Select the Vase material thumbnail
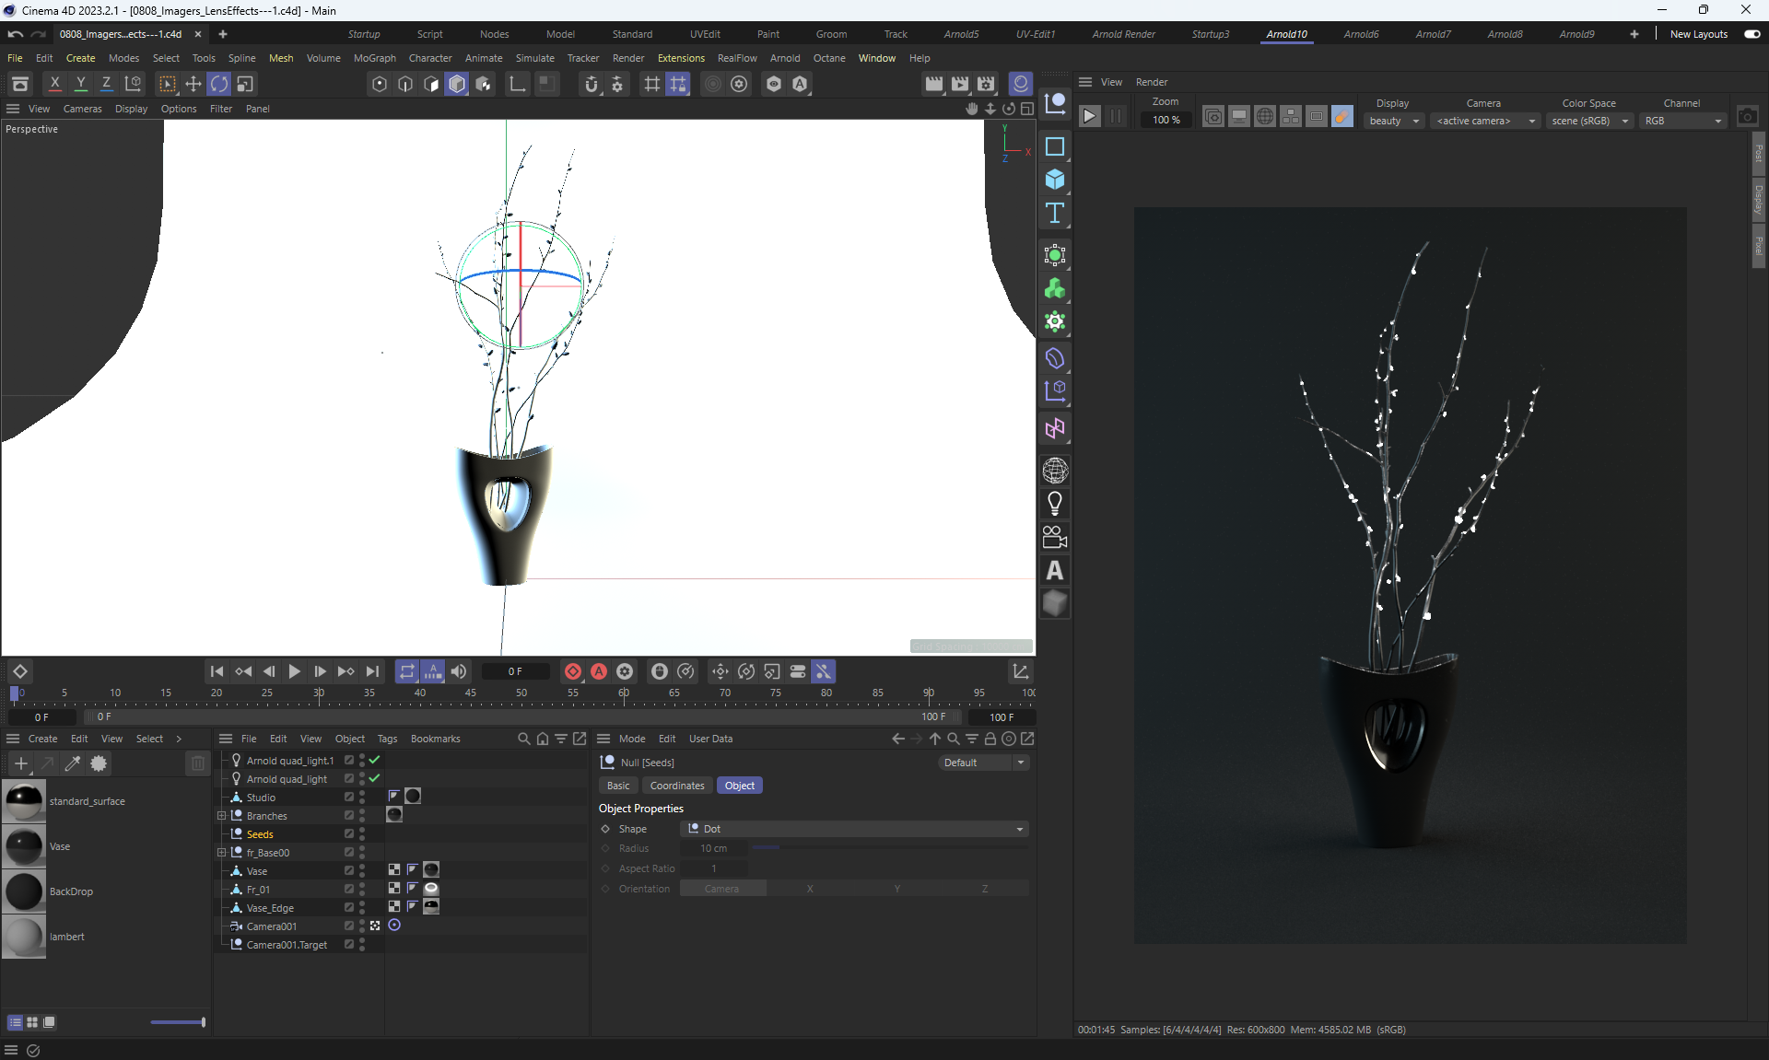The width and height of the screenshot is (1769, 1060). coord(24,846)
